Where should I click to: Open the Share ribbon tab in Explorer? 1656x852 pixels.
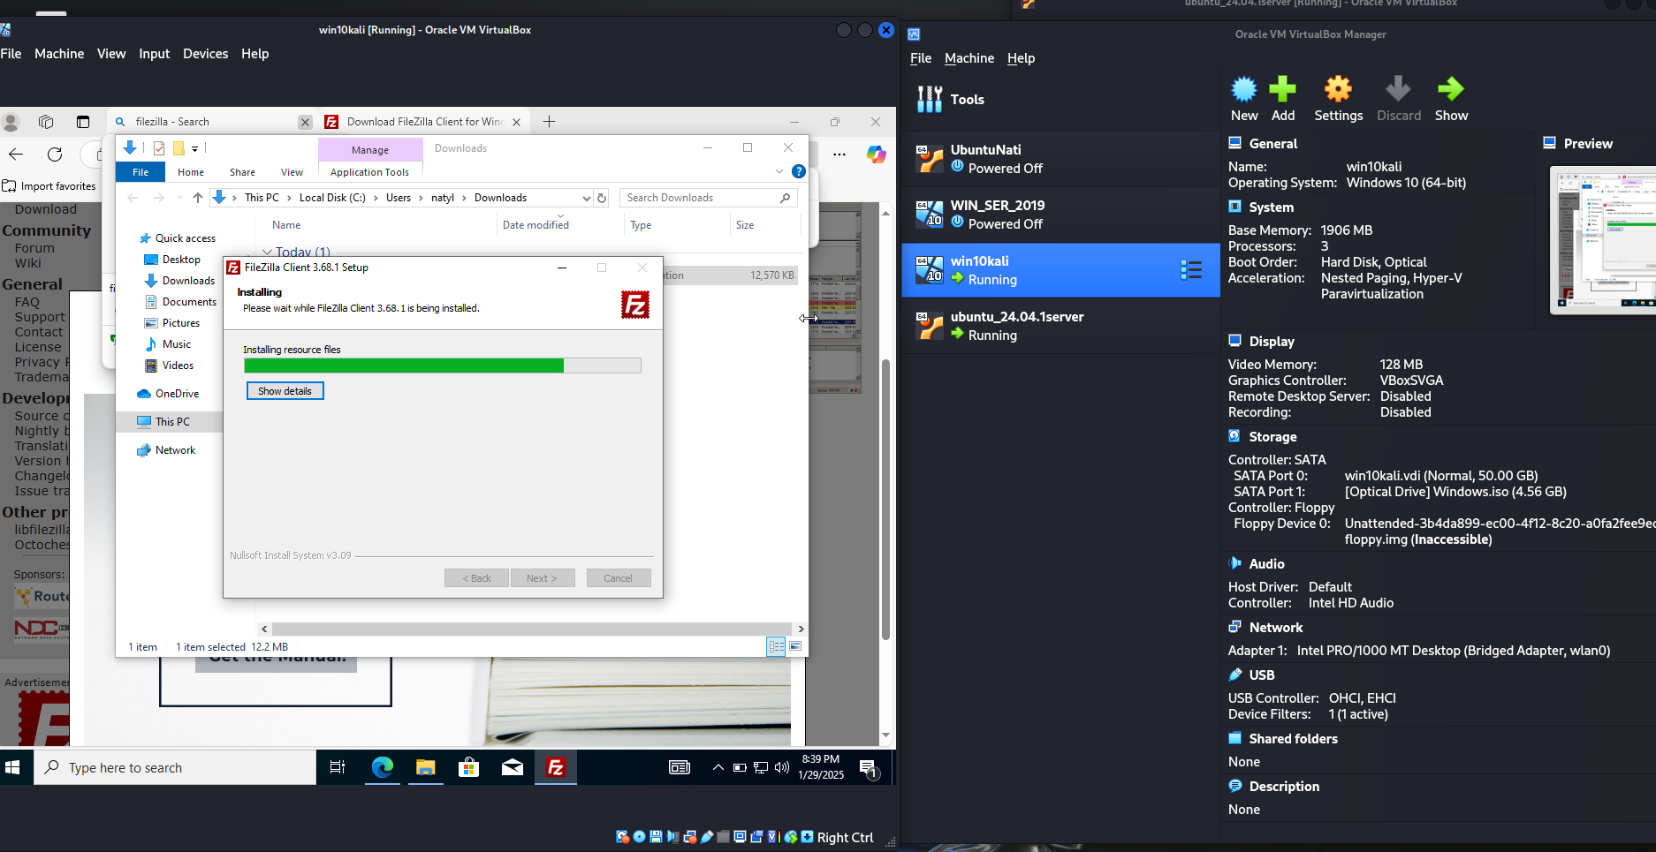(x=242, y=172)
